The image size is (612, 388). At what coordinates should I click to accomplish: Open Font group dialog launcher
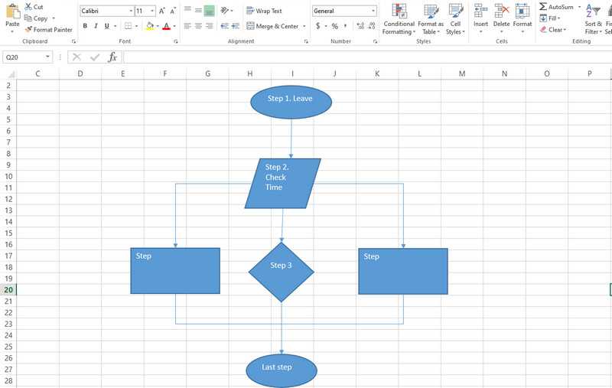click(x=176, y=41)
